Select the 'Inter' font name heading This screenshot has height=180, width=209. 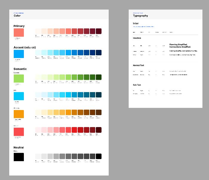(136, 23)
